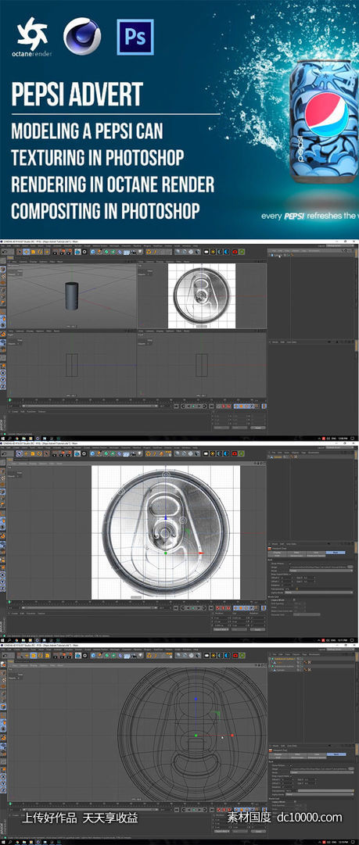Viewport: 359px width, 845px height.
Task: Click cylinder model in four-view perspective viewport
Action: [72, 295]
